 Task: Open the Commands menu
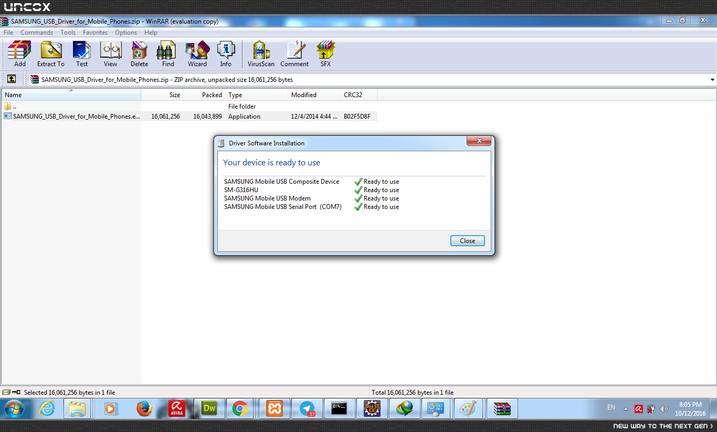click(37, 33)
